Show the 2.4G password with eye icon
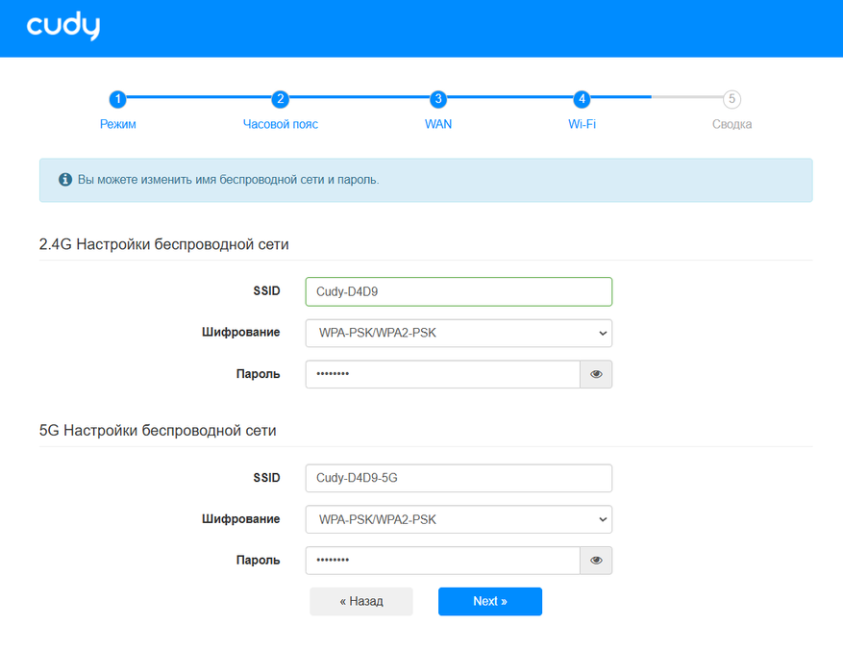Viewport: 843px width, 651px height. click(x=596, y=374)
